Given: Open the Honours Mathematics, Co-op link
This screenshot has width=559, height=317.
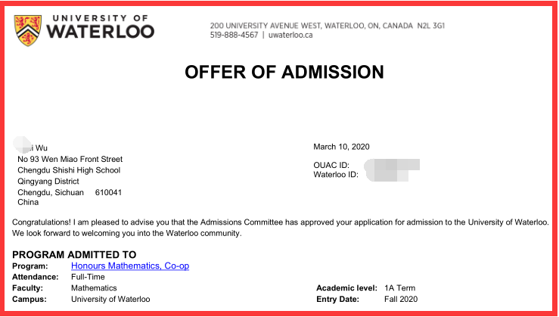Looking at the screenshot, I should (x=129, y=266).
